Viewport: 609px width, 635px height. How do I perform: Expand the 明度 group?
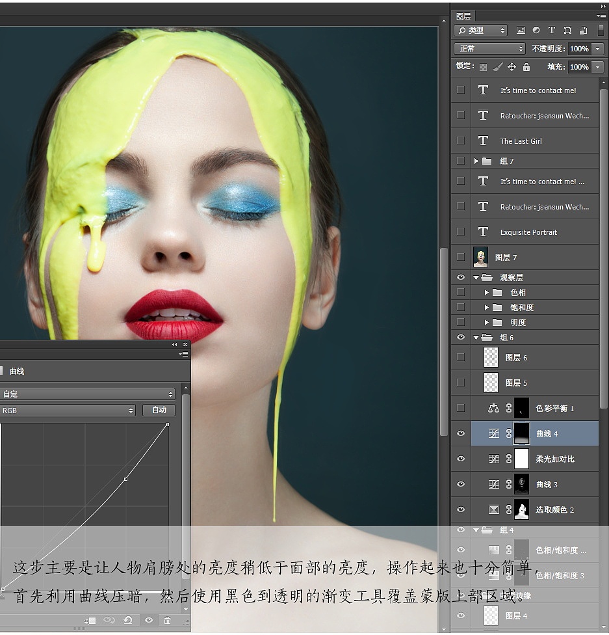click(486, 322)
